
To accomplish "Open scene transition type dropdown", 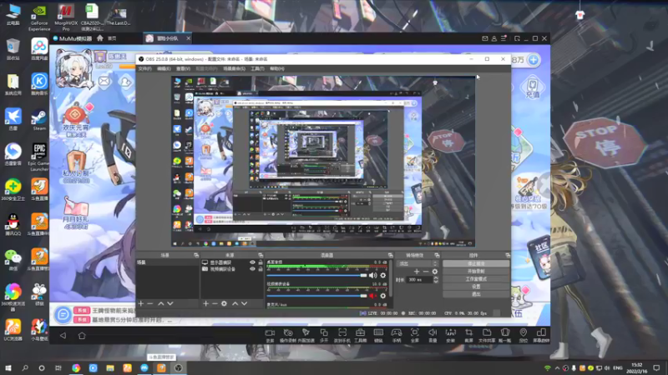I will click(x=417, y=263).
